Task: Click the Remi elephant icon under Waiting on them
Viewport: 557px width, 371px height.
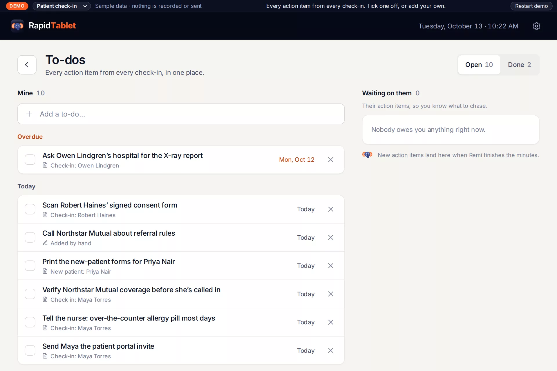Action: (367, 155)
